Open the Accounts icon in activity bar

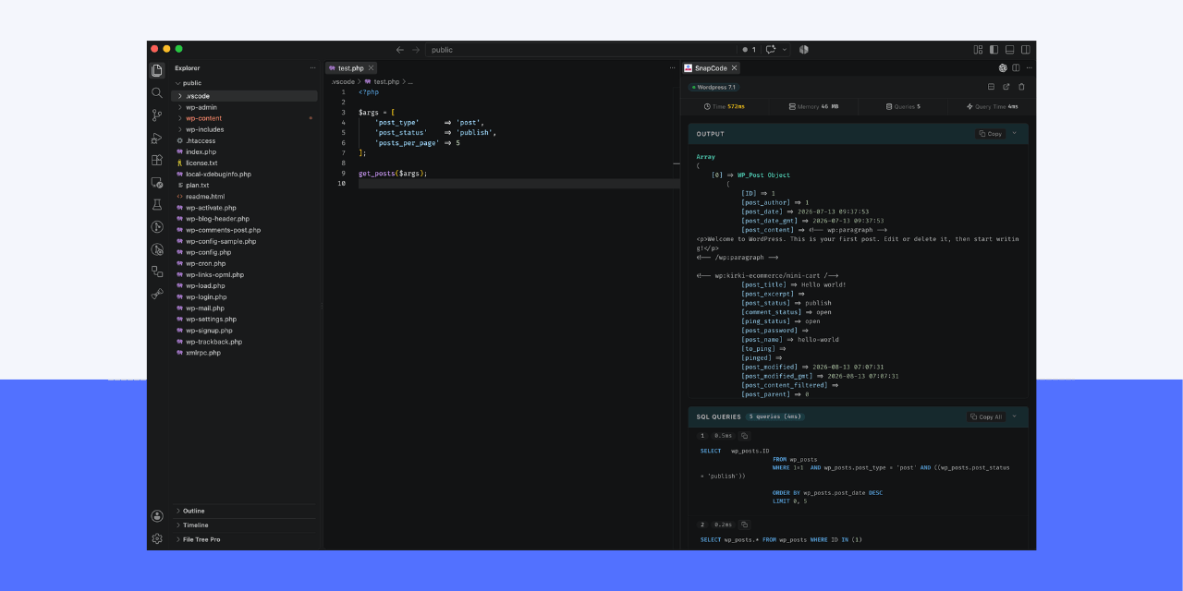[x=157, y=516]
